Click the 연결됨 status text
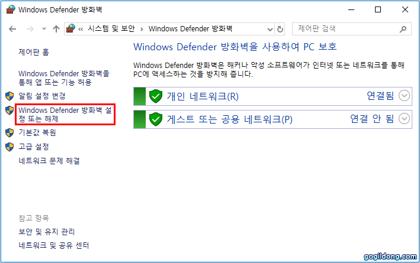The height and width of the screenshot is (263, 420). [x=380, y=96]
